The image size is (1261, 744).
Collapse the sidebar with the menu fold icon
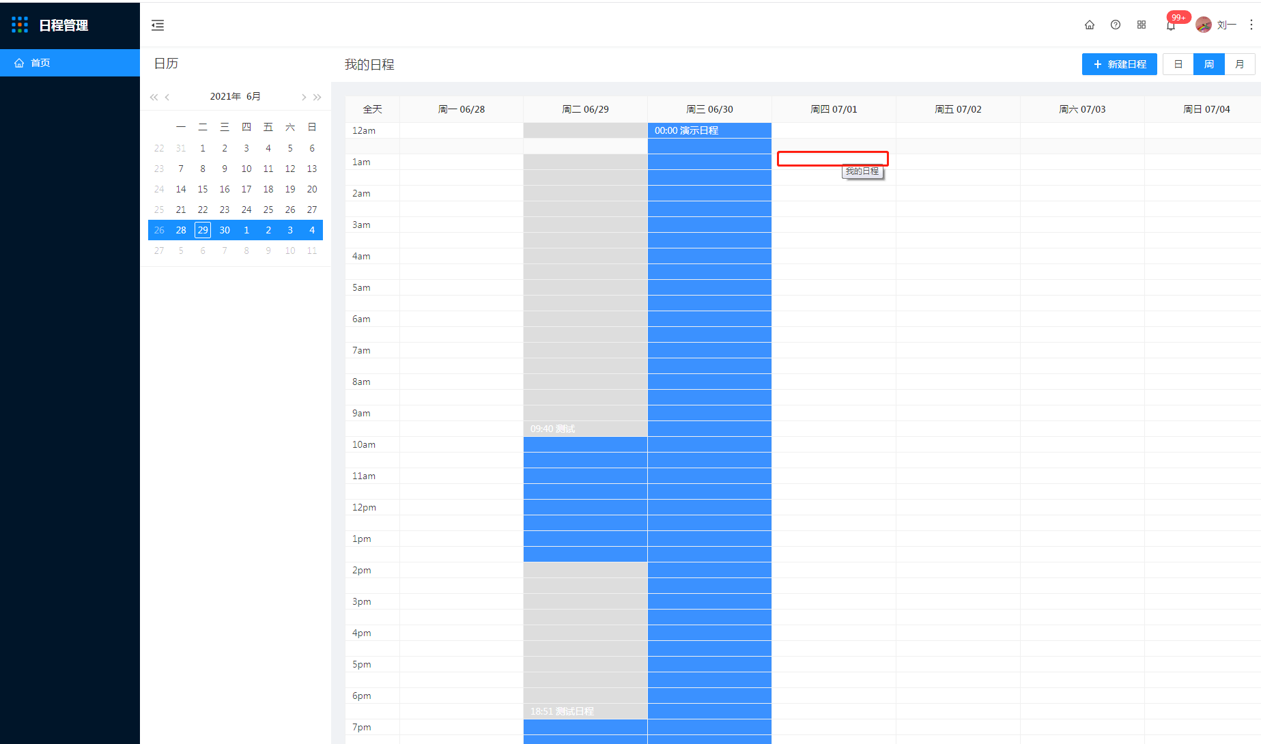pos(158,25)
